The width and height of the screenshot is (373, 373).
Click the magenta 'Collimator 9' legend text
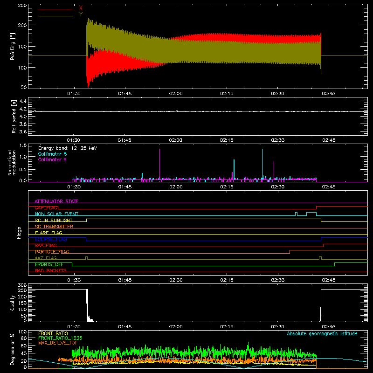52,159
